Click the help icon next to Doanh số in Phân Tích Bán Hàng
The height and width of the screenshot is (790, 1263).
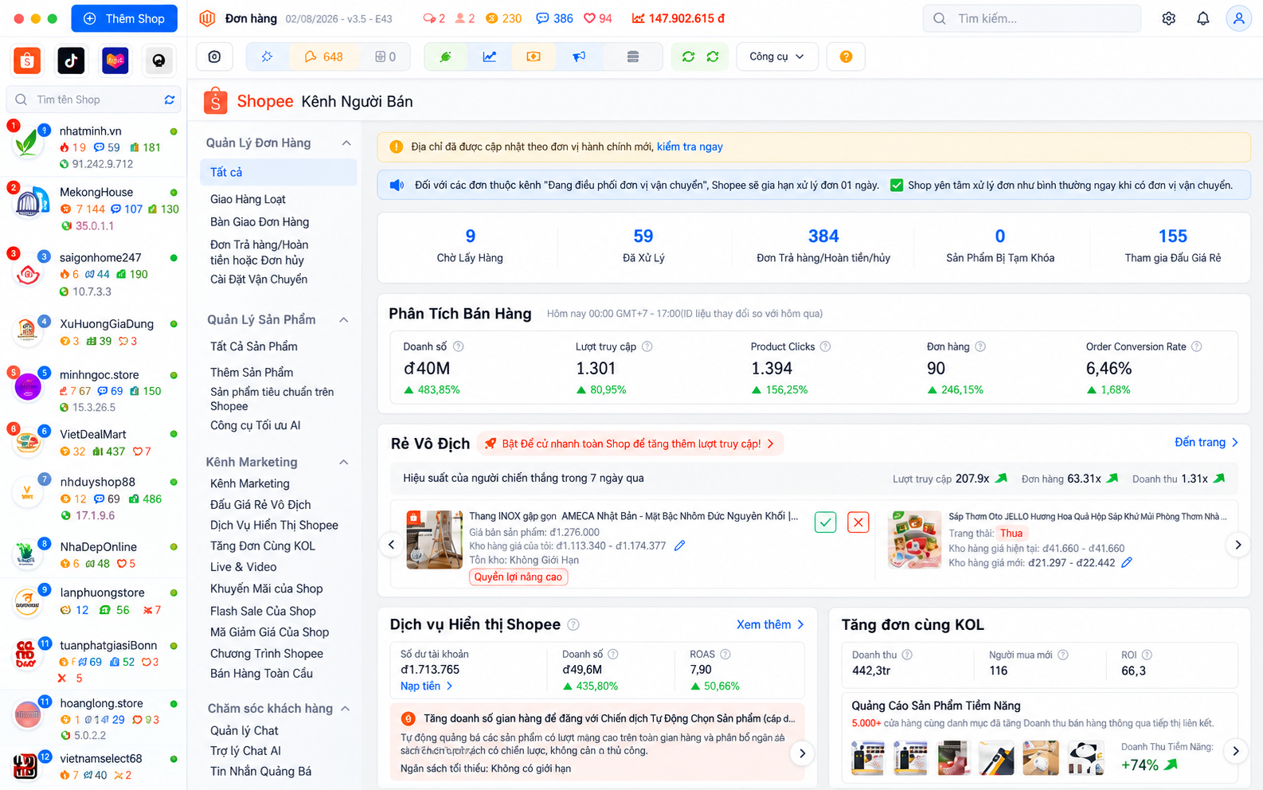pyautogui.click(x=459, y=346)
